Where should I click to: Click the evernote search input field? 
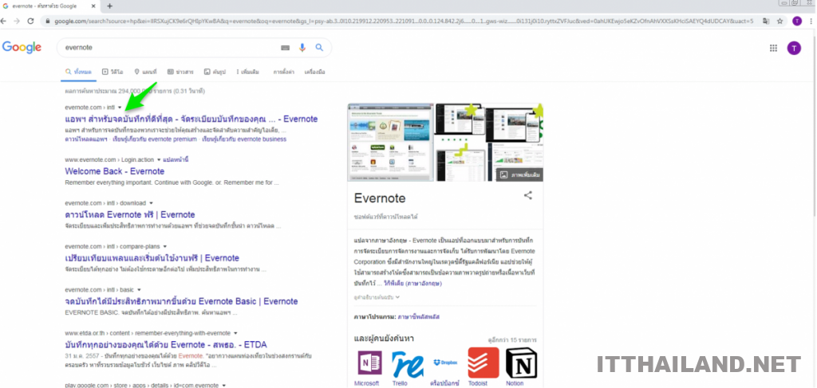coord(169,47)
